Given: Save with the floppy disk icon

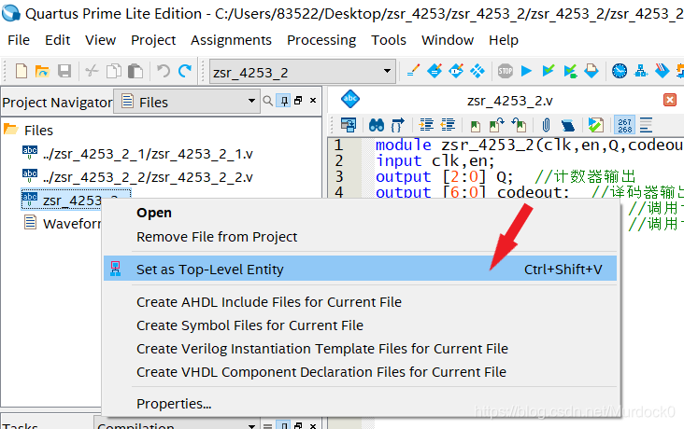Looking at the screenshot, I should 64,71.
